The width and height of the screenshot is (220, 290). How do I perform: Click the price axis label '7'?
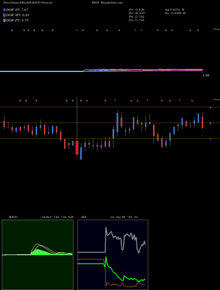coord(210,140)
